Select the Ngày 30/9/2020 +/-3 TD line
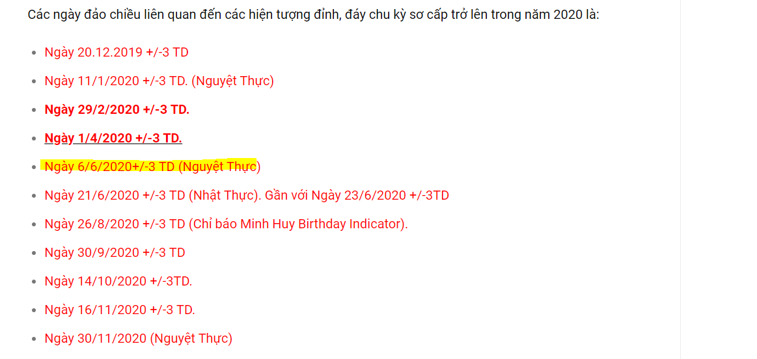This screenshot has height=359, width=757. coord(115,253)
